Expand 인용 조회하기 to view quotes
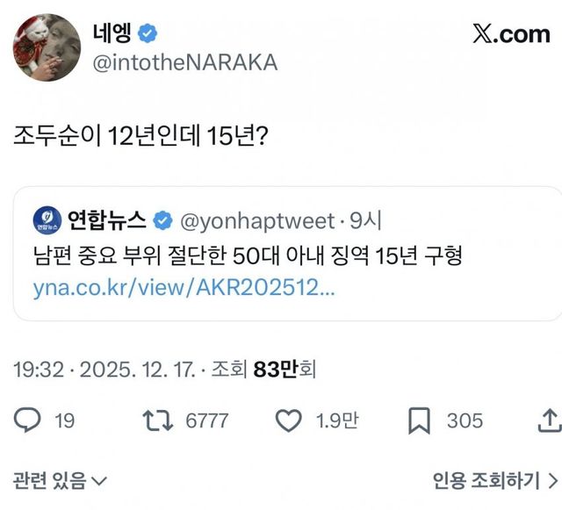 click(494, 480)
